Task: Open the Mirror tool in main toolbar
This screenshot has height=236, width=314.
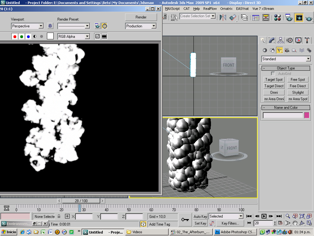Action: (223, 18)
